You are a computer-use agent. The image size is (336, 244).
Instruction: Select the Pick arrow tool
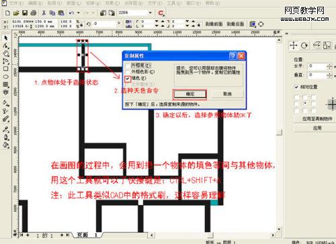pos(6,38)
